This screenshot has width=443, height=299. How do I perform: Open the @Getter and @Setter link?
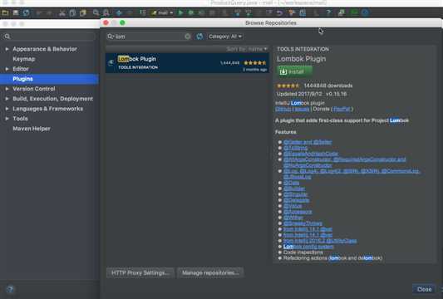[308, 142]
